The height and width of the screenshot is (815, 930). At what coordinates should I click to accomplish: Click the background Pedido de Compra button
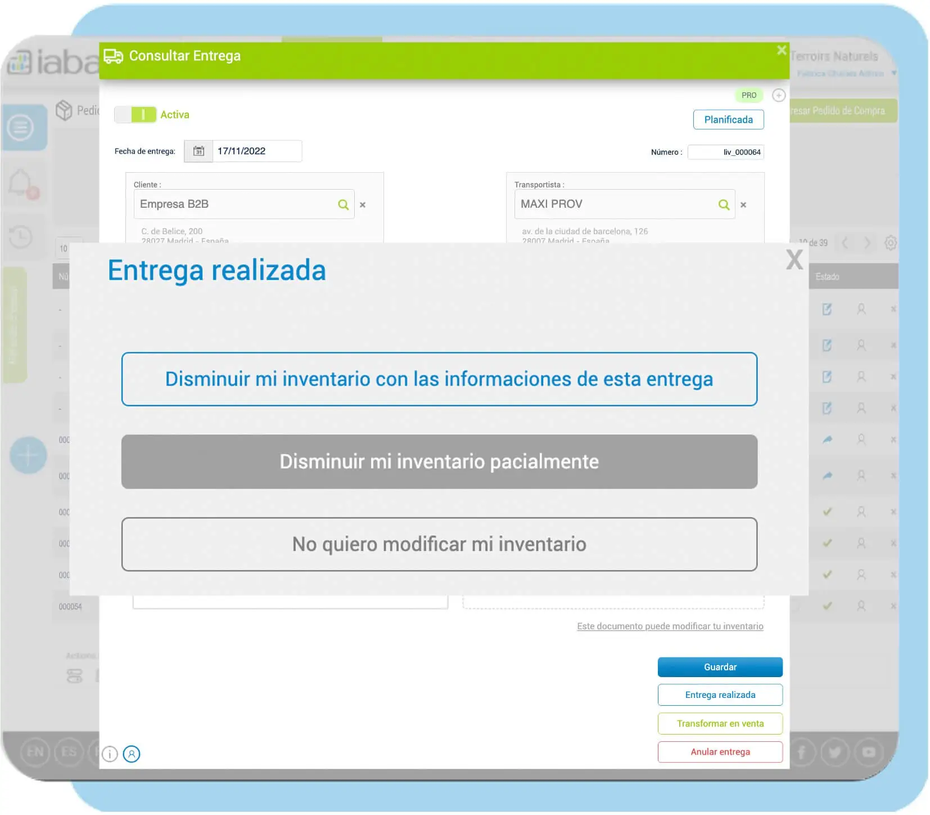pos(843,111)
